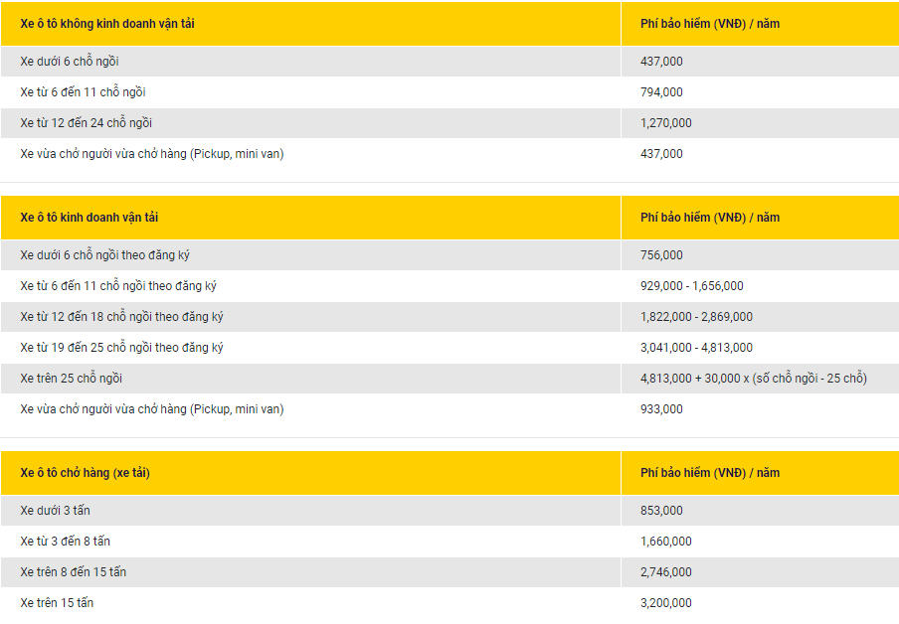Select the 'Xe trên 25 chỗ ngồi' row
This screenshot has width=899, height=624.
tap(72, 379)
